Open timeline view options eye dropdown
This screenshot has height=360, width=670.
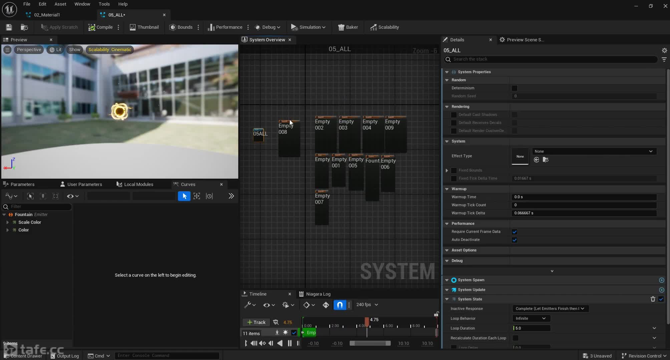[269, 305]
